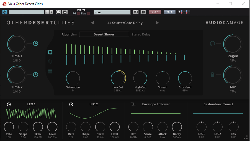This screenshot has width=250, height=141.
Task: Go to previous host preset arrow
Action: 47,12
